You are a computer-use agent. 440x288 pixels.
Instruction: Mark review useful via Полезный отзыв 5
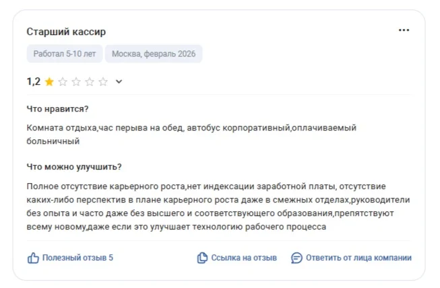[70, 258]
